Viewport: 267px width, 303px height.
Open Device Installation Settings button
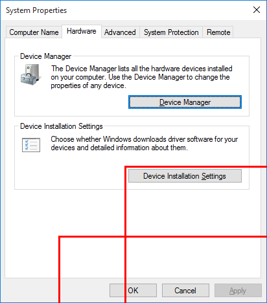(x=185, y=176)
